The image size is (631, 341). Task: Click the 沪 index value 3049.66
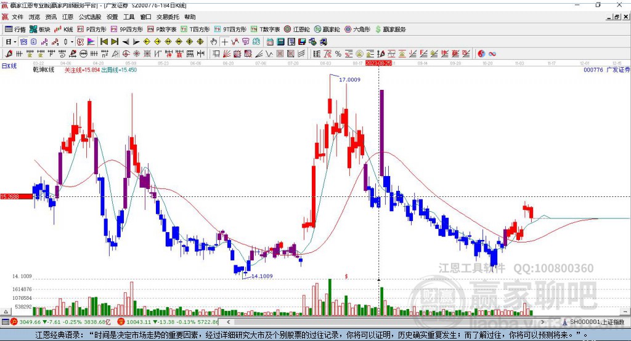click(30, 322)
